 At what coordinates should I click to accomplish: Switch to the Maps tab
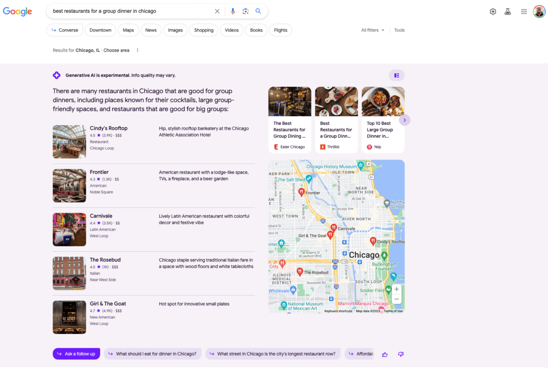(x=128, y=30)
